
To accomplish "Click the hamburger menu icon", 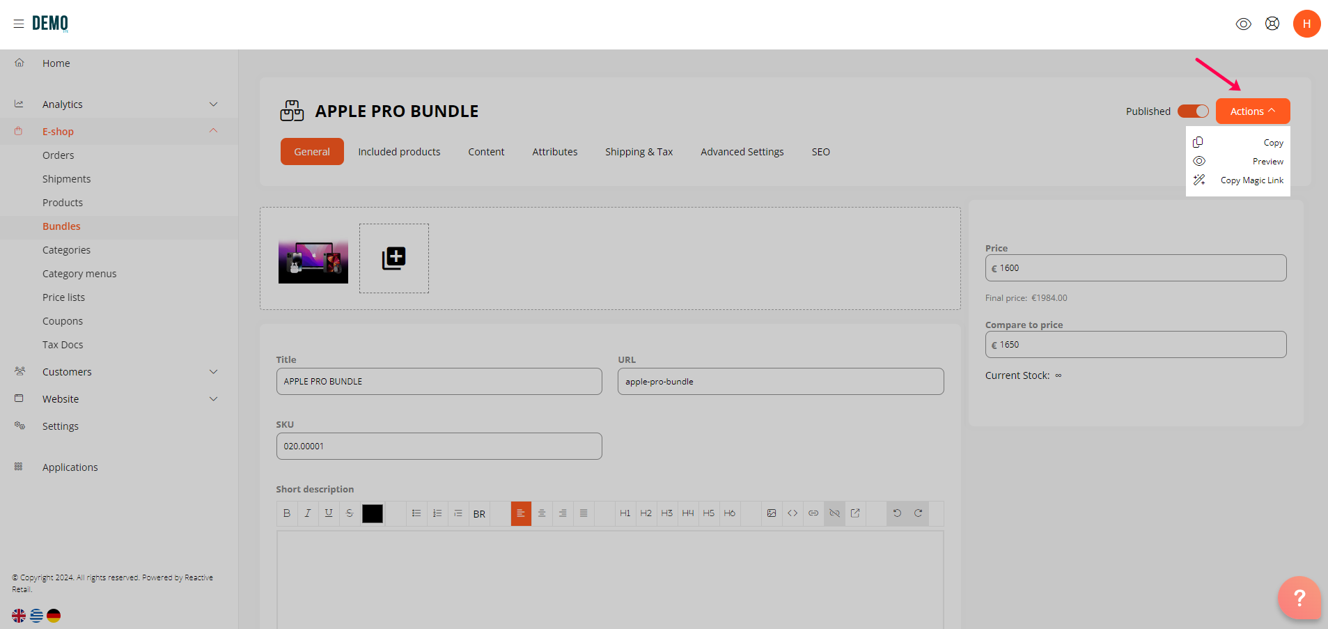I will (x=19, y=24).
